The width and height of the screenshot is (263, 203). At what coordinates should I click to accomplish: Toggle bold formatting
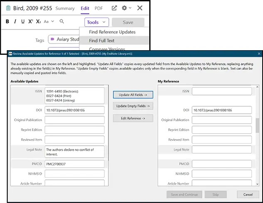7,22
